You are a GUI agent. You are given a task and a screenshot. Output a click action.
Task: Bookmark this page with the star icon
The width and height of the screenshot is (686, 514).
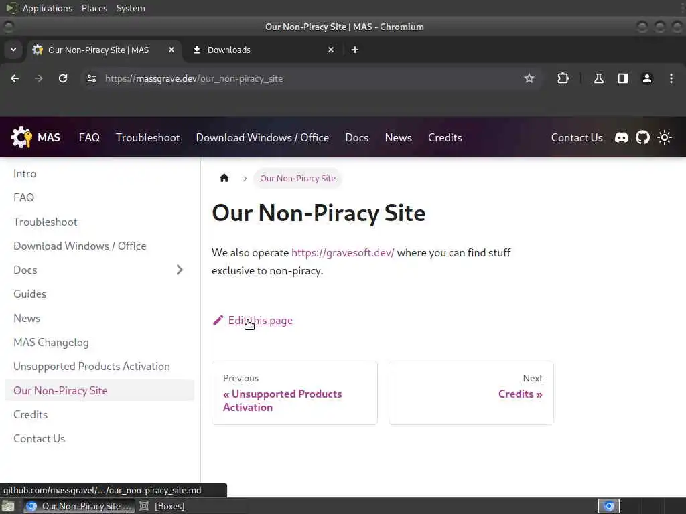click(529, 79)
